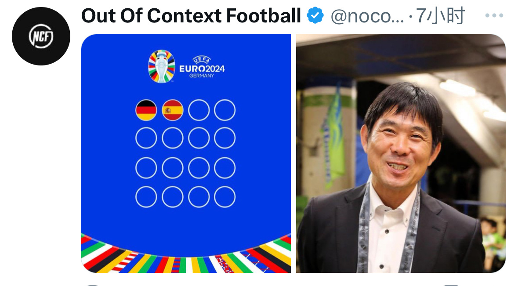This screenshot has height=286, width=518.
Task: Open the tweet's 7小时 timestamp
Action: click(x=440, y=15)
